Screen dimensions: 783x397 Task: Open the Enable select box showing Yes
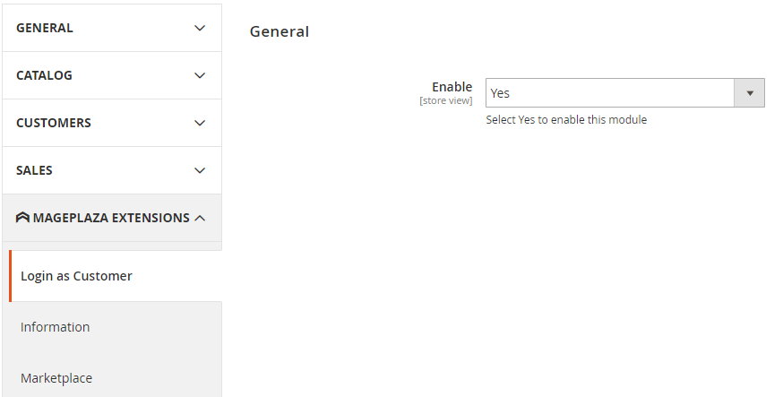click(x=609, y=93)
